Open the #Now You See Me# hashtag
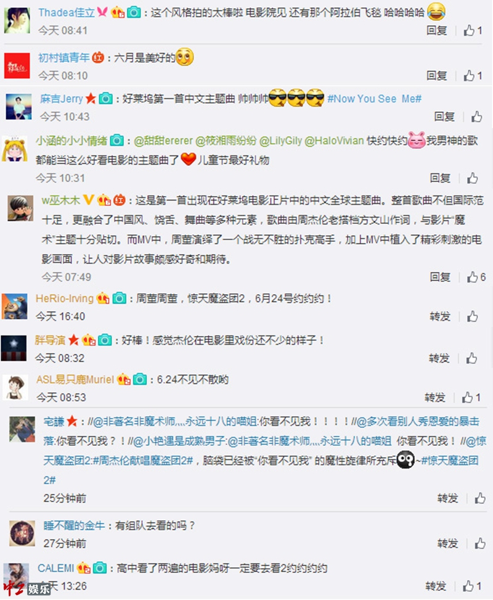Viewport: 493px width, 600px height. pos(374,99)
